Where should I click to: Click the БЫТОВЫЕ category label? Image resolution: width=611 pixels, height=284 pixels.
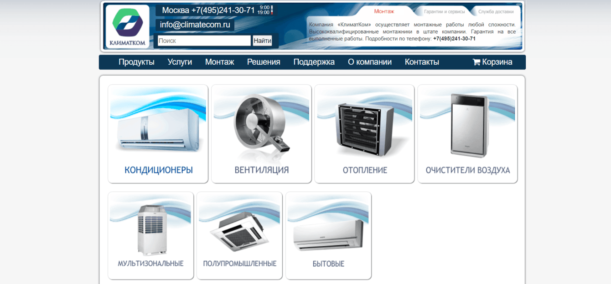328,264
